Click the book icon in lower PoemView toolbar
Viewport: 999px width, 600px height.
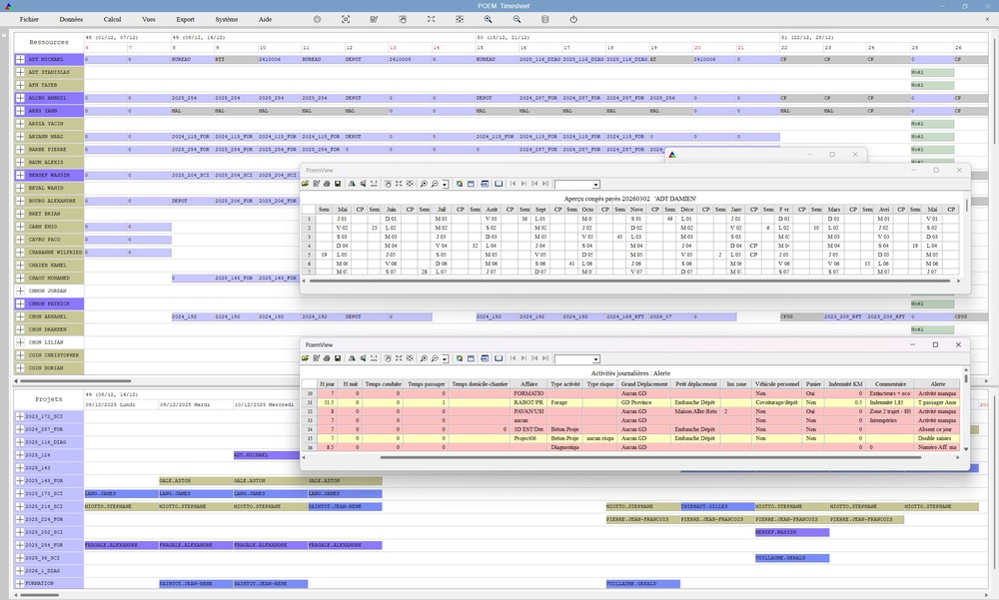click(x=499, y=358)
